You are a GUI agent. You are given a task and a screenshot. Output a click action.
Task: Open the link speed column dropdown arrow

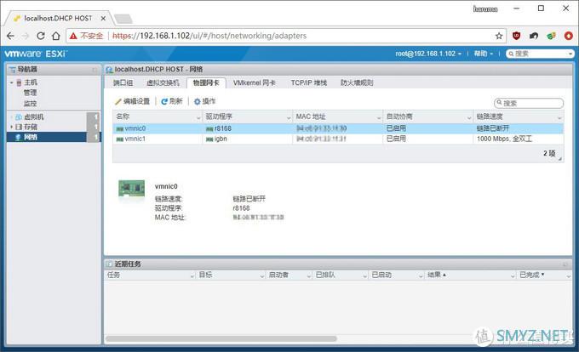559,117
